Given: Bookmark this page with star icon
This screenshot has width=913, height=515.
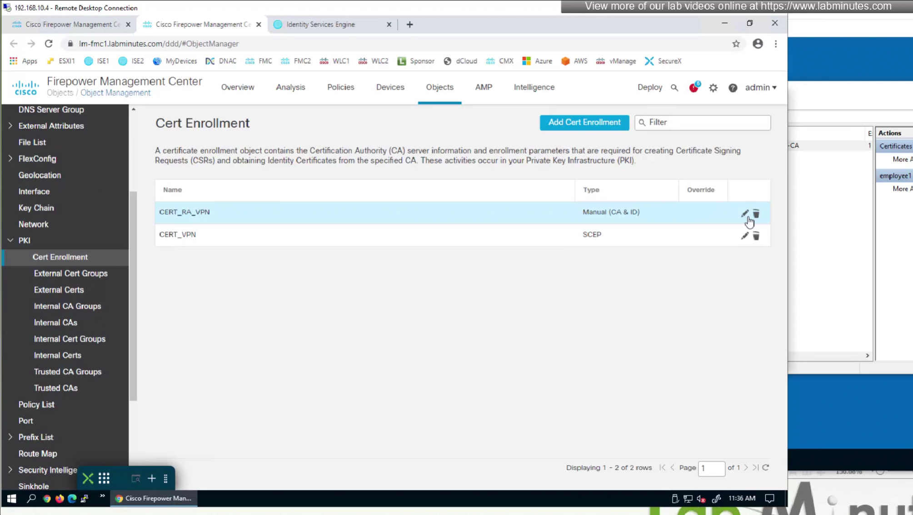Looking at the screenshot, I should pyautogui.click(x=736, y=44).
